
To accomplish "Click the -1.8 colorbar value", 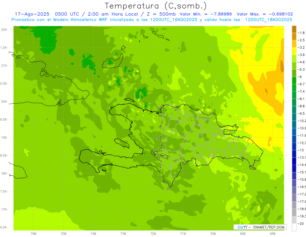I will tap(302, 33).
